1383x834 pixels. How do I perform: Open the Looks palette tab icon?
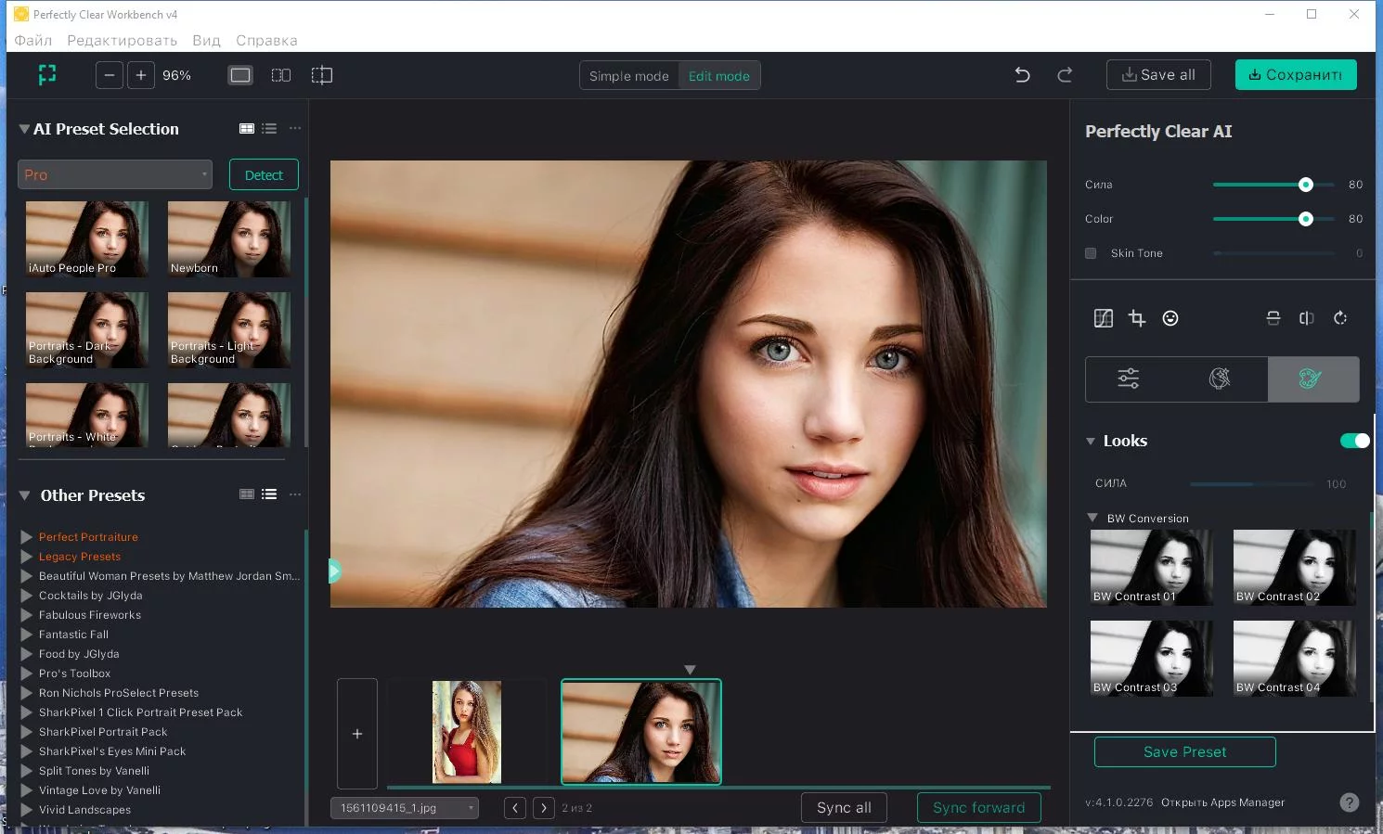pyautogui.click(x=1311, y=379)
